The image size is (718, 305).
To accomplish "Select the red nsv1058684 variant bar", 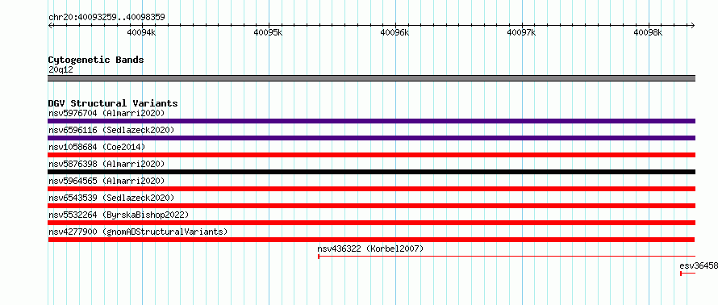I will tap(371, 155).
